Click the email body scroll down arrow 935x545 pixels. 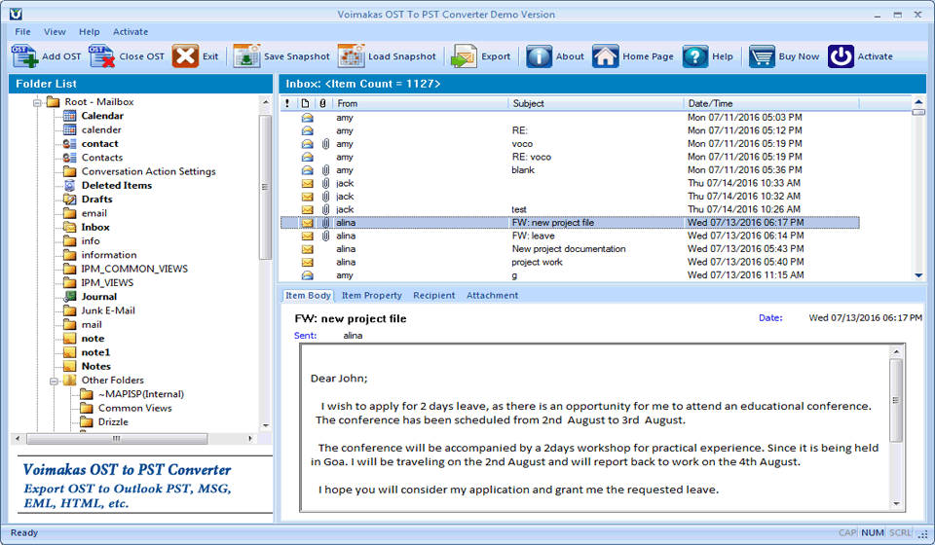896,504
